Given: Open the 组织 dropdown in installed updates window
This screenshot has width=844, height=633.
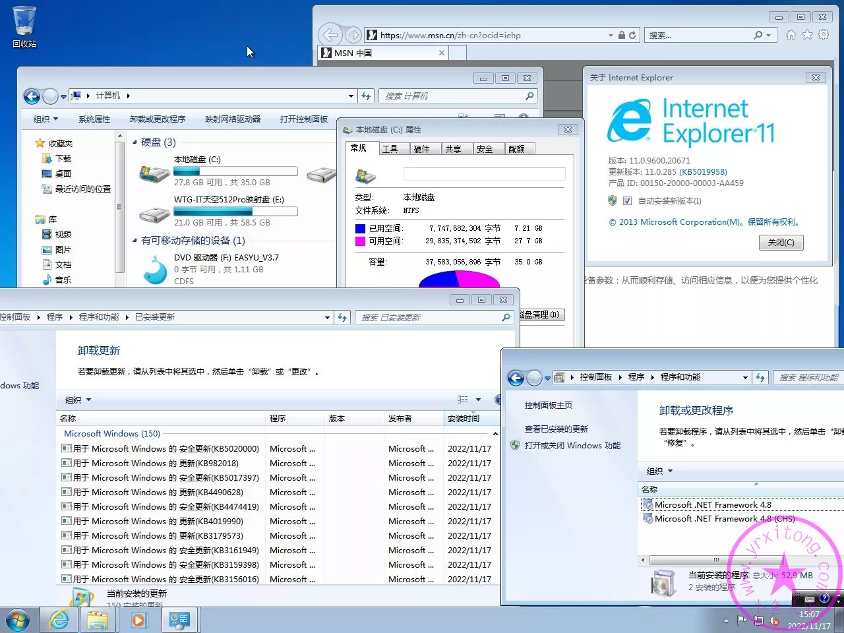Looking at the screenshot, I should tap(78, 400).
